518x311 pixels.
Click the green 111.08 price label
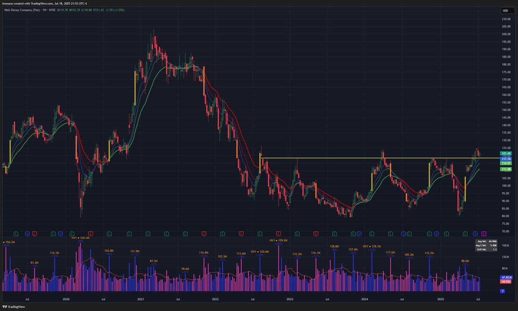click(506, 169)
